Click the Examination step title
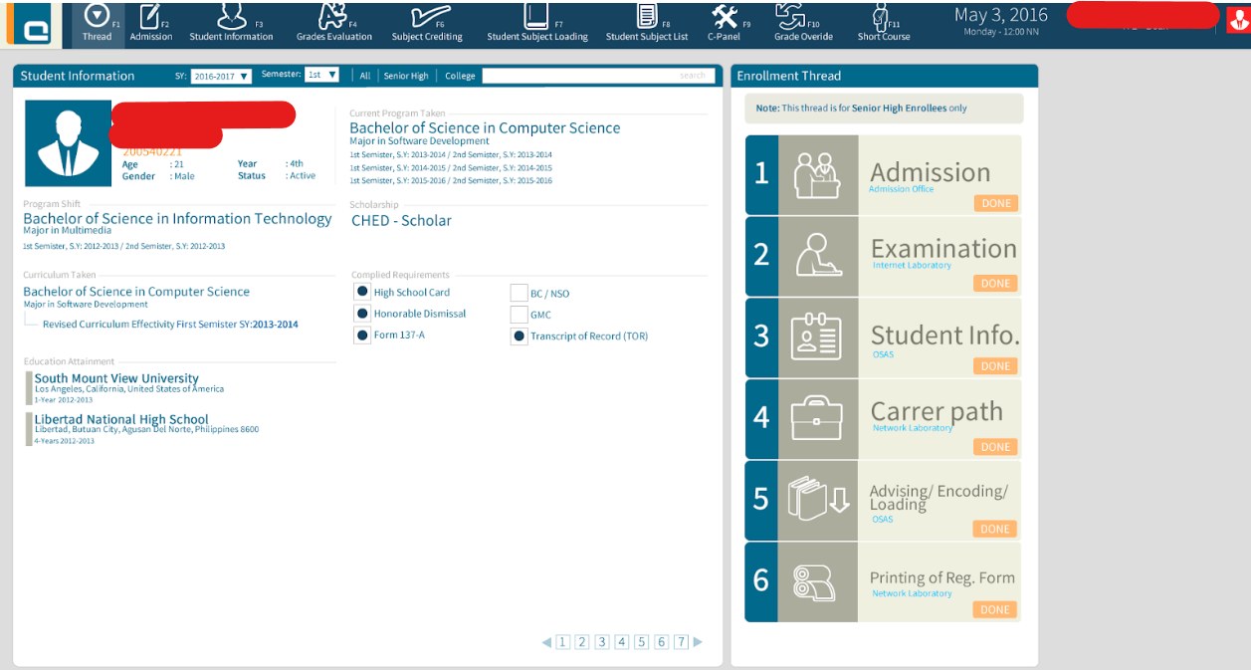Image resolution: width=1251 pixels, height=670 pixels. coord(943,249)
